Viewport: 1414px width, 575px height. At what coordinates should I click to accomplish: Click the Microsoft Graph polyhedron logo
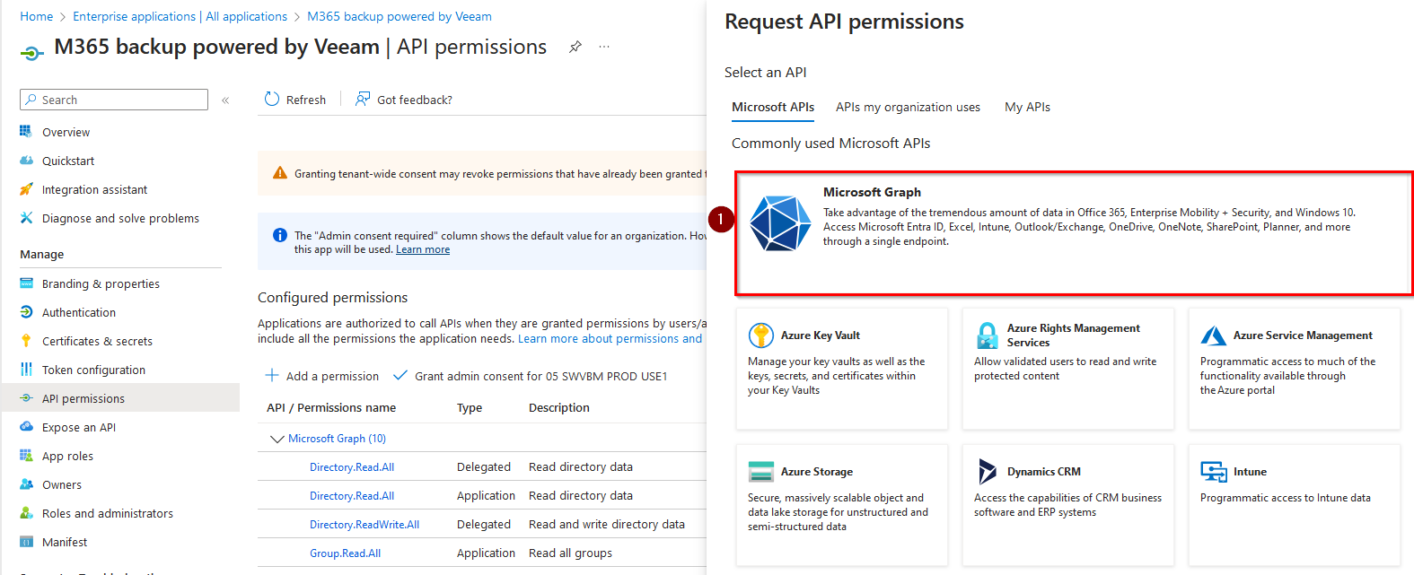(780, 222)
